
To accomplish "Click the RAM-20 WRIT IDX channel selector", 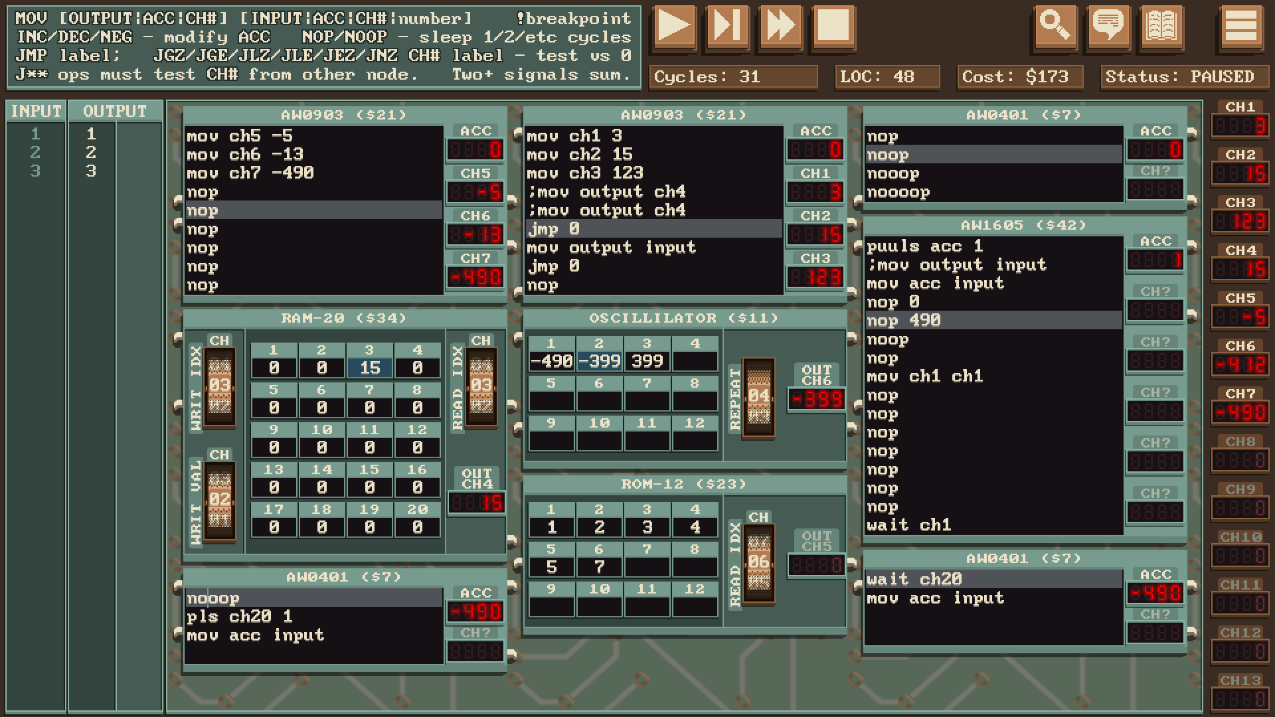I will tap(220, 385).
